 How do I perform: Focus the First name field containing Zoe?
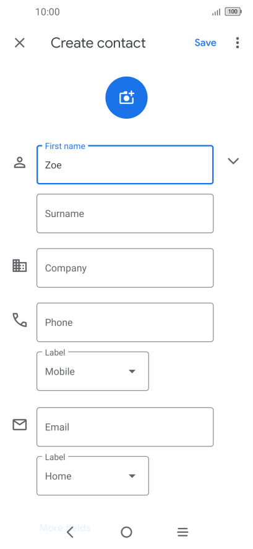coord(125,164)
